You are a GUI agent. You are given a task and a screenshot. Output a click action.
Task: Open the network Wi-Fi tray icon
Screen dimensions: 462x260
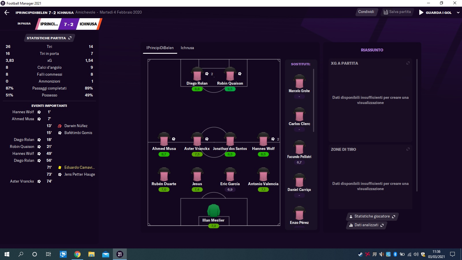point(409,254)
